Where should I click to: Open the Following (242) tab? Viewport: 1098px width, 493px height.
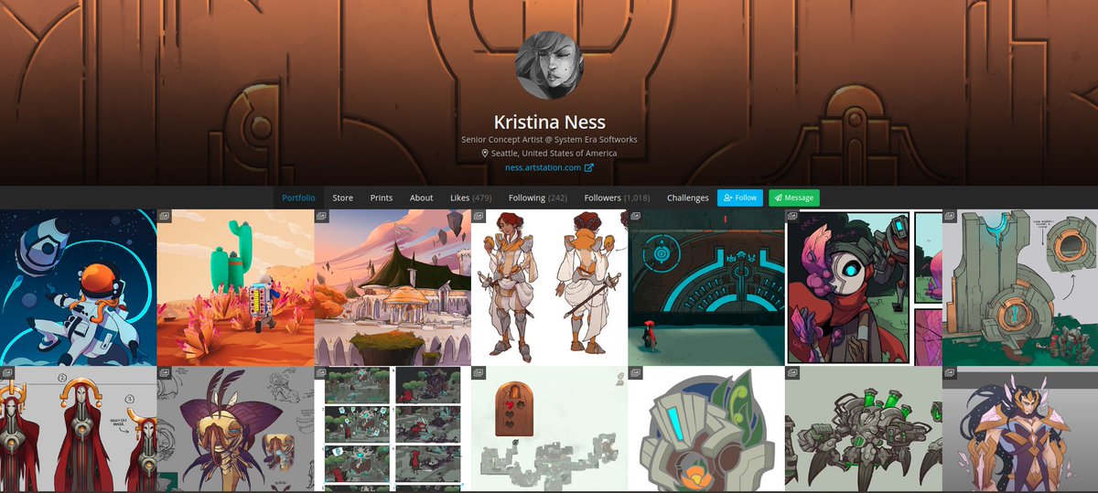(538, 198)
